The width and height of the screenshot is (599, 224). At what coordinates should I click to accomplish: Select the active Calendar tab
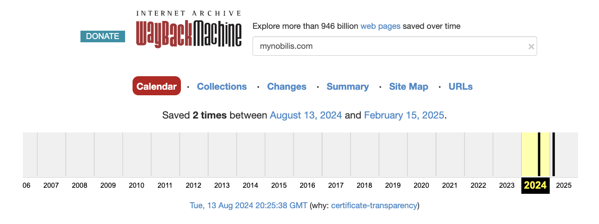pyautogui.click(x=157, y=86)
